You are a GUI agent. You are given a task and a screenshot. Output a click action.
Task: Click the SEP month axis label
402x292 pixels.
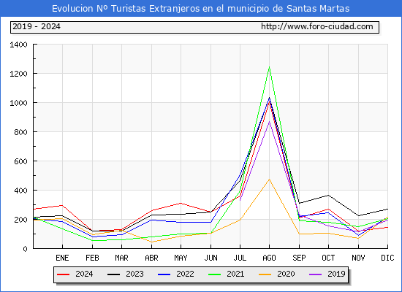point(299,258)
